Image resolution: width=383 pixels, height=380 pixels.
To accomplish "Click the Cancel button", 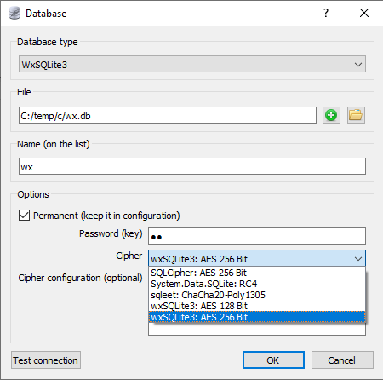I will click(x=342, y=360).
